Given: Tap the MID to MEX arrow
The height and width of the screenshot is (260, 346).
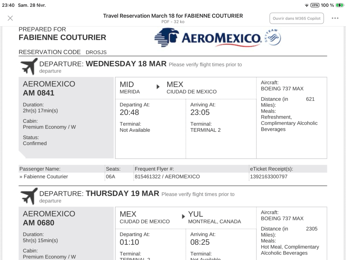Looking at the screenshot, I should (x=158, y=87).
